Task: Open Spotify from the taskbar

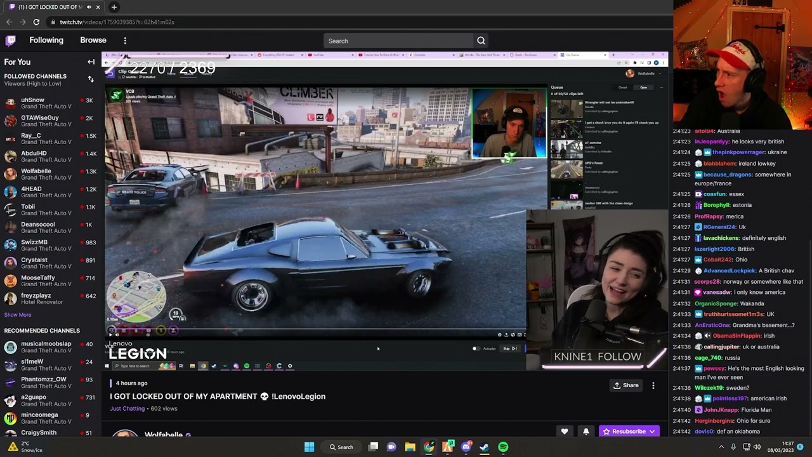Action: click(x=503, y=447)
